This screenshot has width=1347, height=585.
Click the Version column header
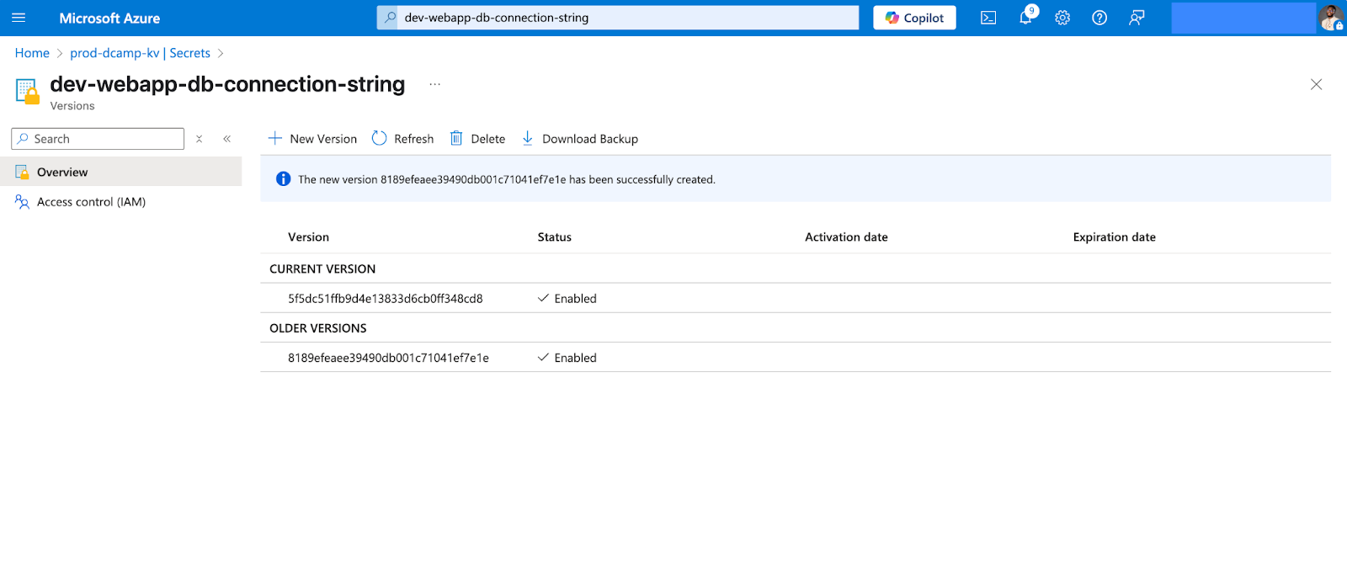pos(308,237)
